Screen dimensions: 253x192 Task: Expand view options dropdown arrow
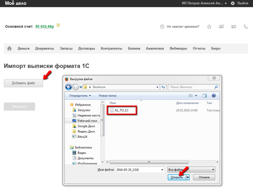(x=196, y=95)
